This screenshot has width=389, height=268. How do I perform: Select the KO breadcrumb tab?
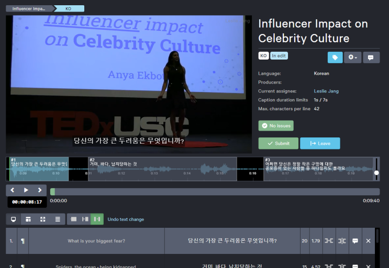tap(69, 9)
